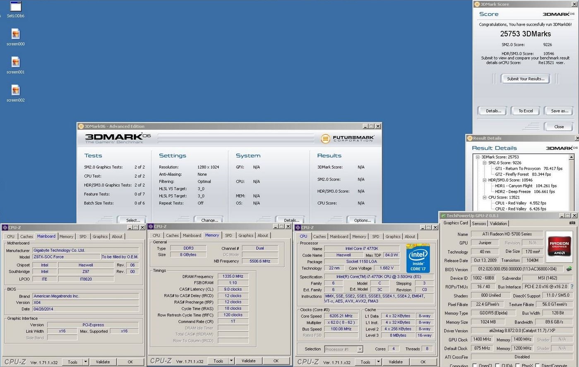Open Tools dropdown arrow in Mainboard CPU-Z window
The width and height of the screenshot is (579, 367).
click(85, 362)
